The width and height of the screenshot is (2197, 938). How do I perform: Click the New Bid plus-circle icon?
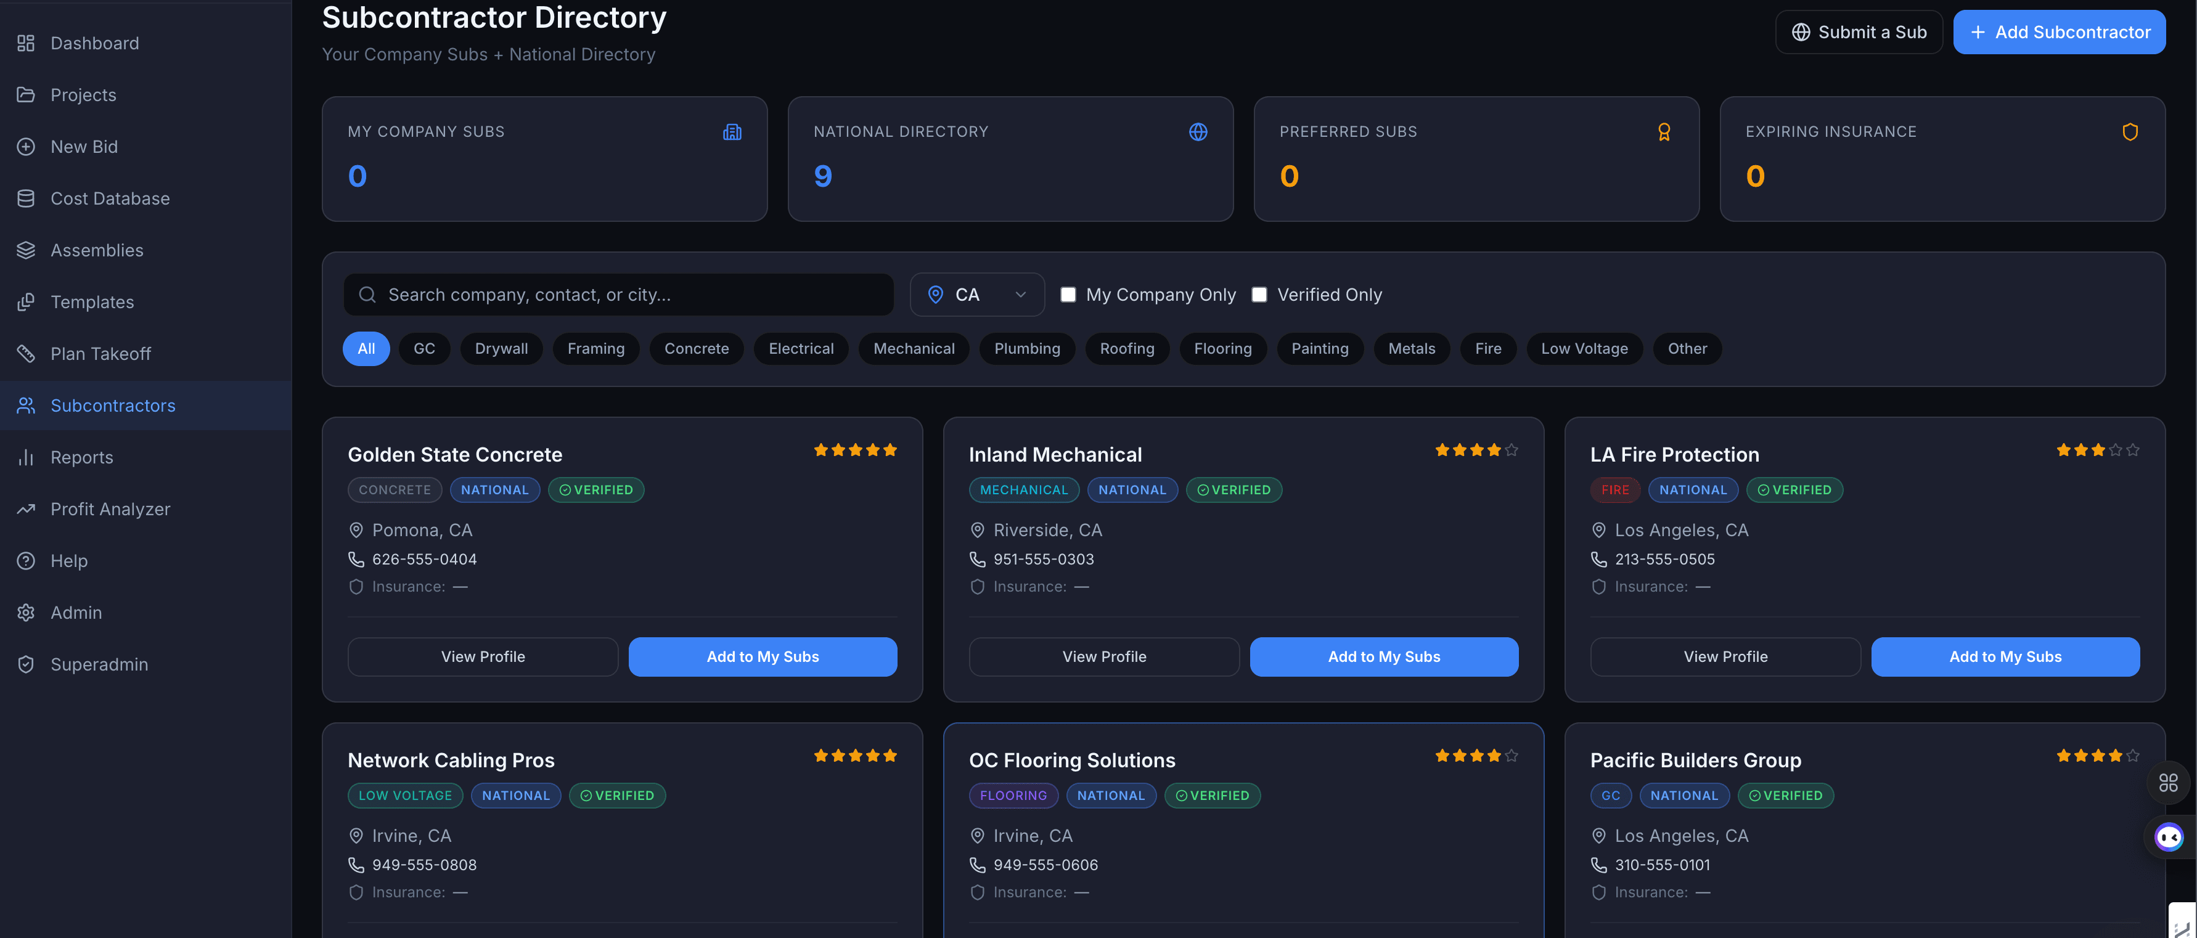26,147
